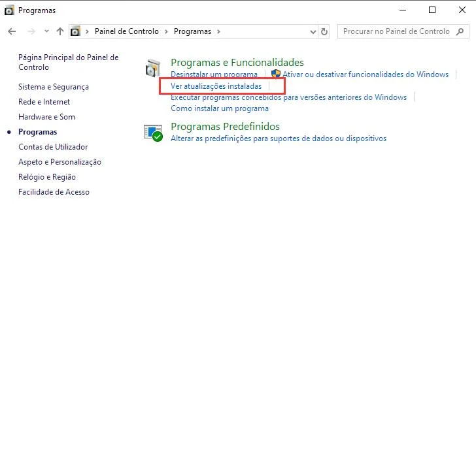The width and height of the screenshot is (476, 452).
Task: Select Programas breadcrumb in address bar
Action: (x=192, y=31)
